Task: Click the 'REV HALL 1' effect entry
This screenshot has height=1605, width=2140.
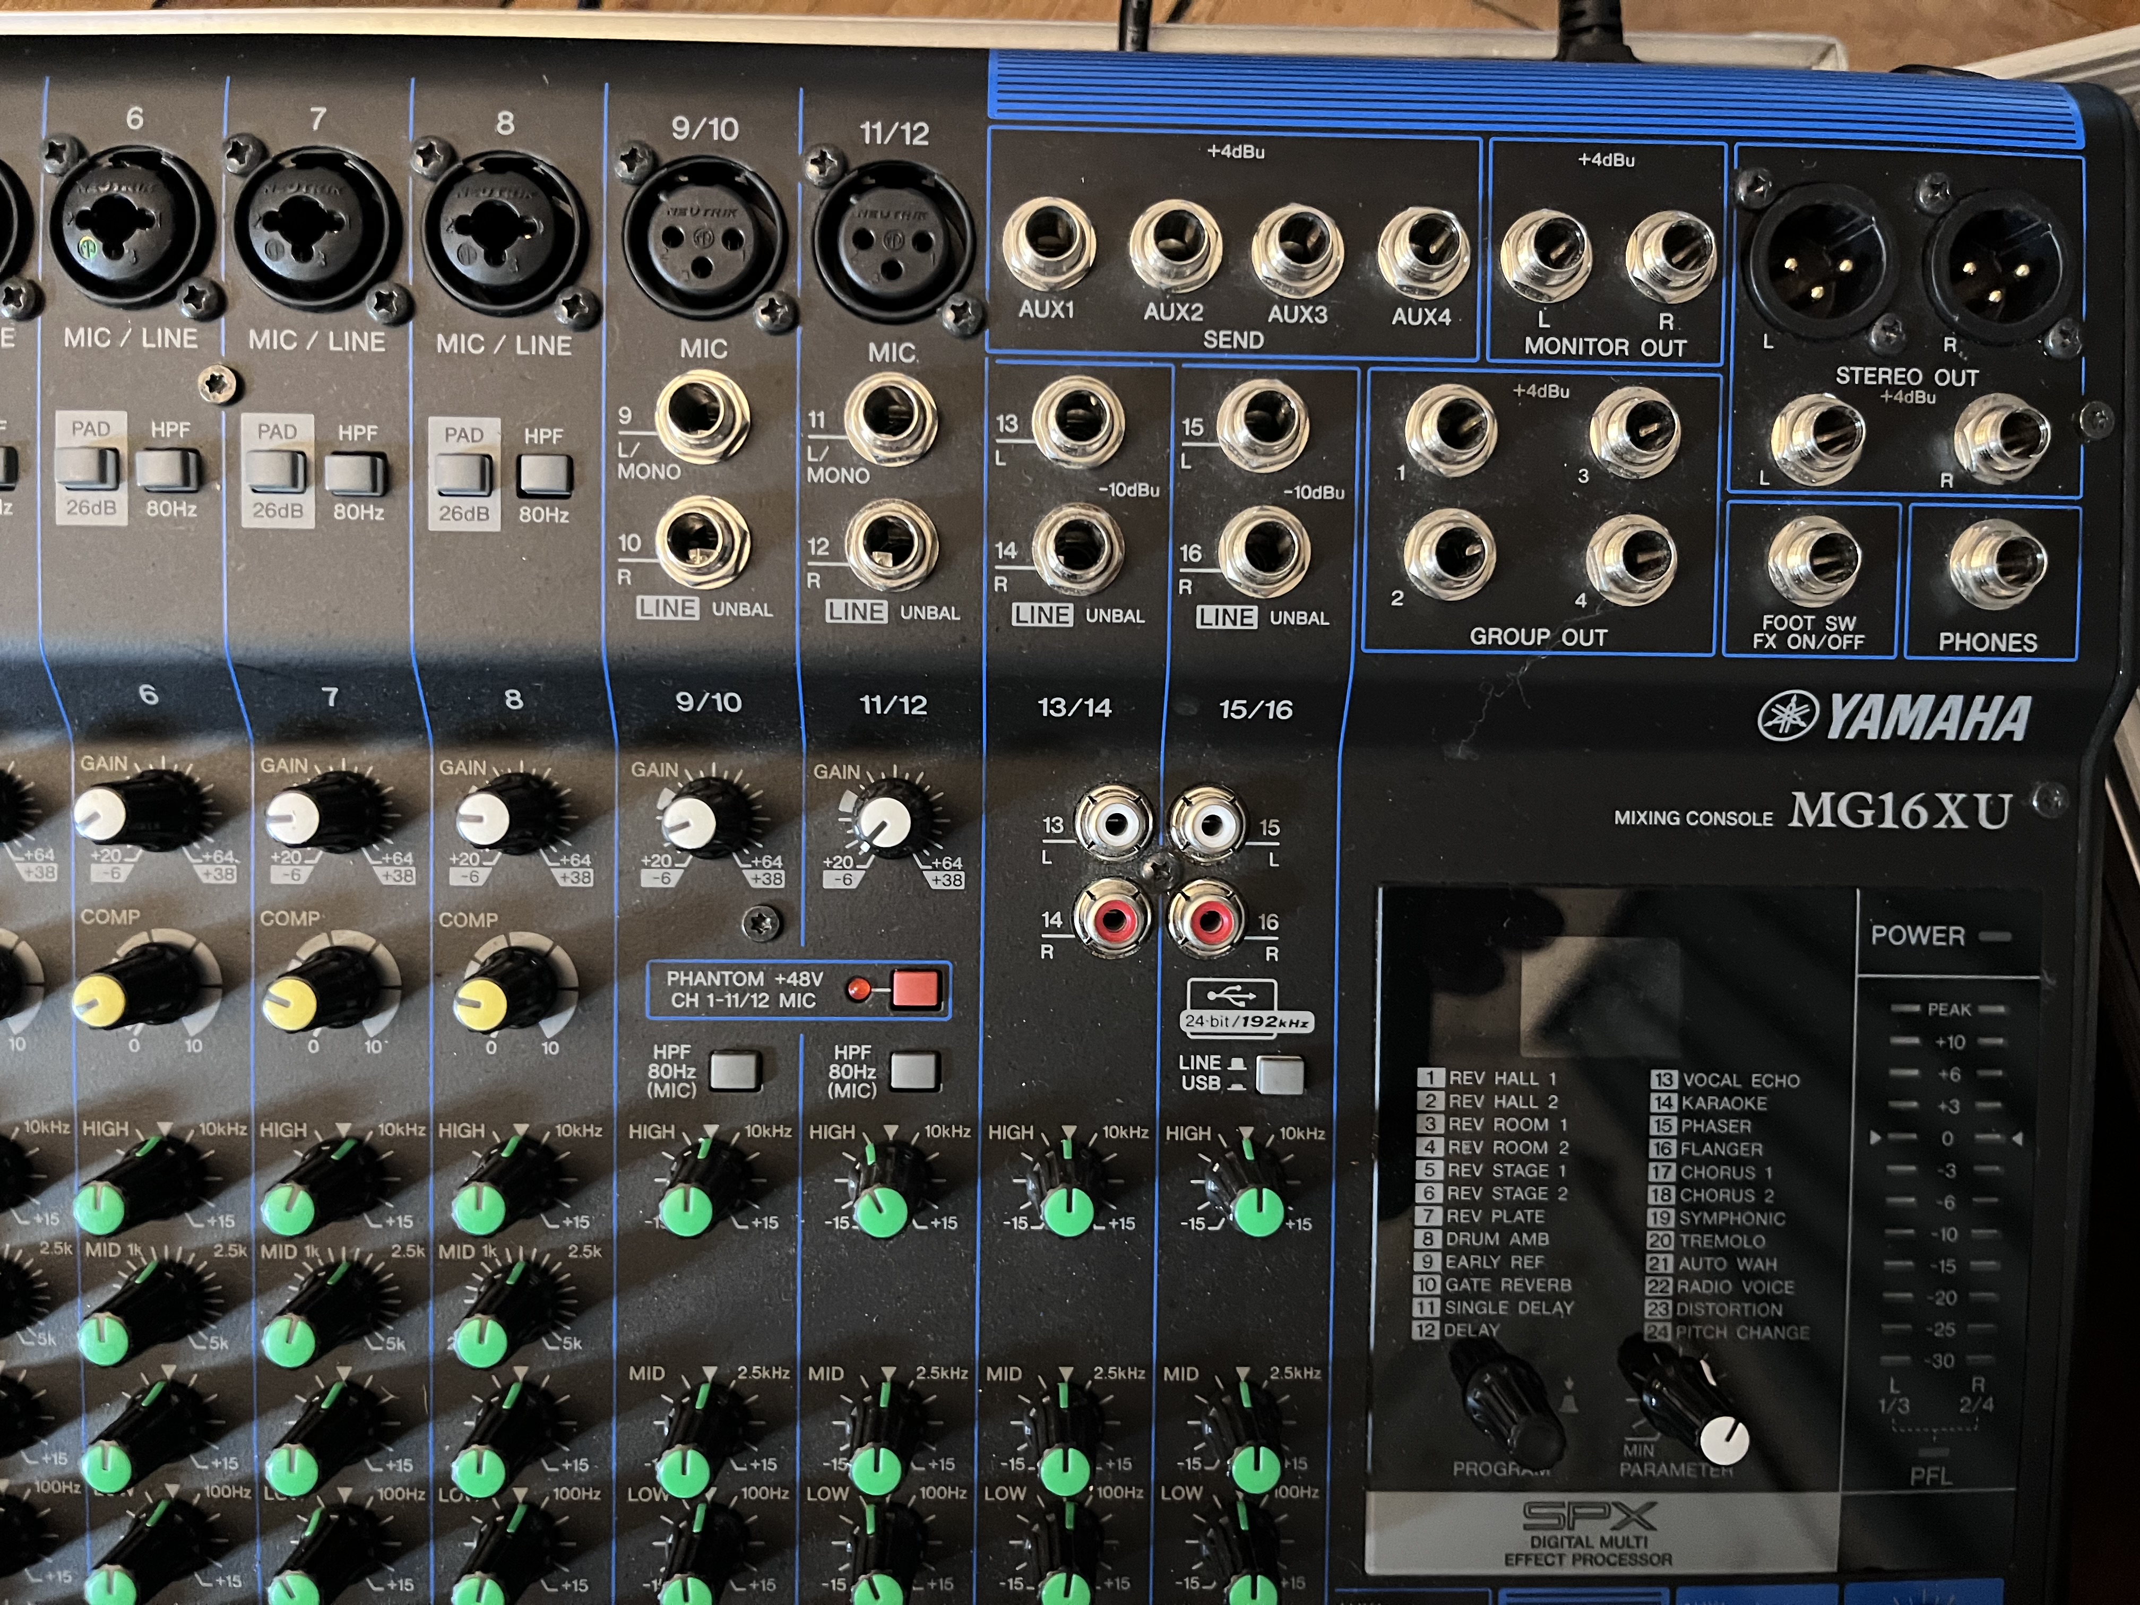Action: pyautogui.click(x=1488, y=1078)
